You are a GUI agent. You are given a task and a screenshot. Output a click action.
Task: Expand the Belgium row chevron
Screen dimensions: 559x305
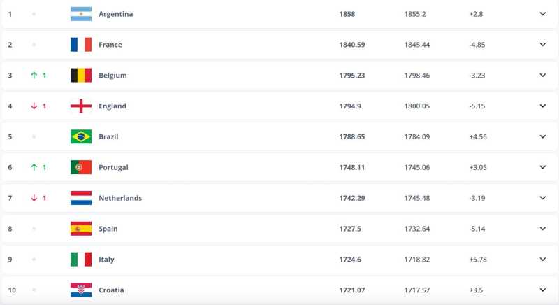(542, 76)
